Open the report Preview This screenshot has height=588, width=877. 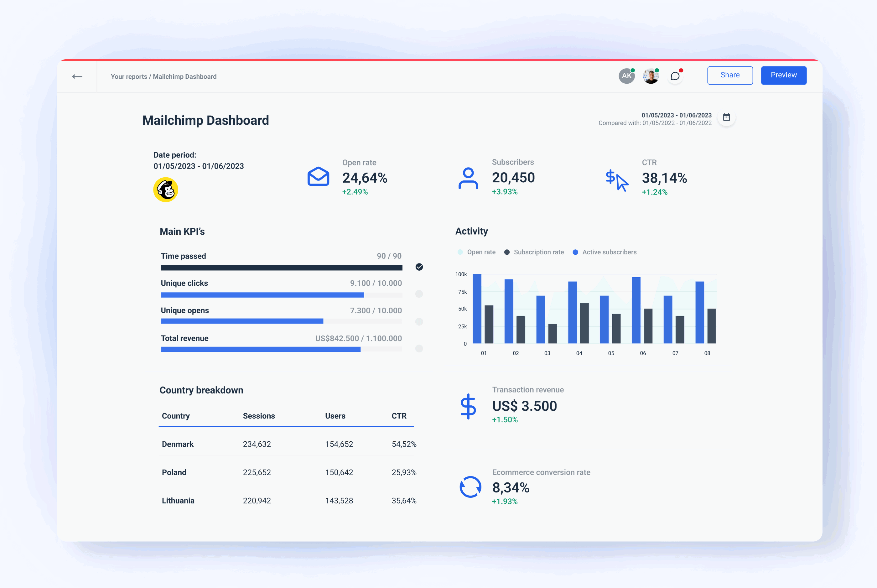click(x=783, y=75)
